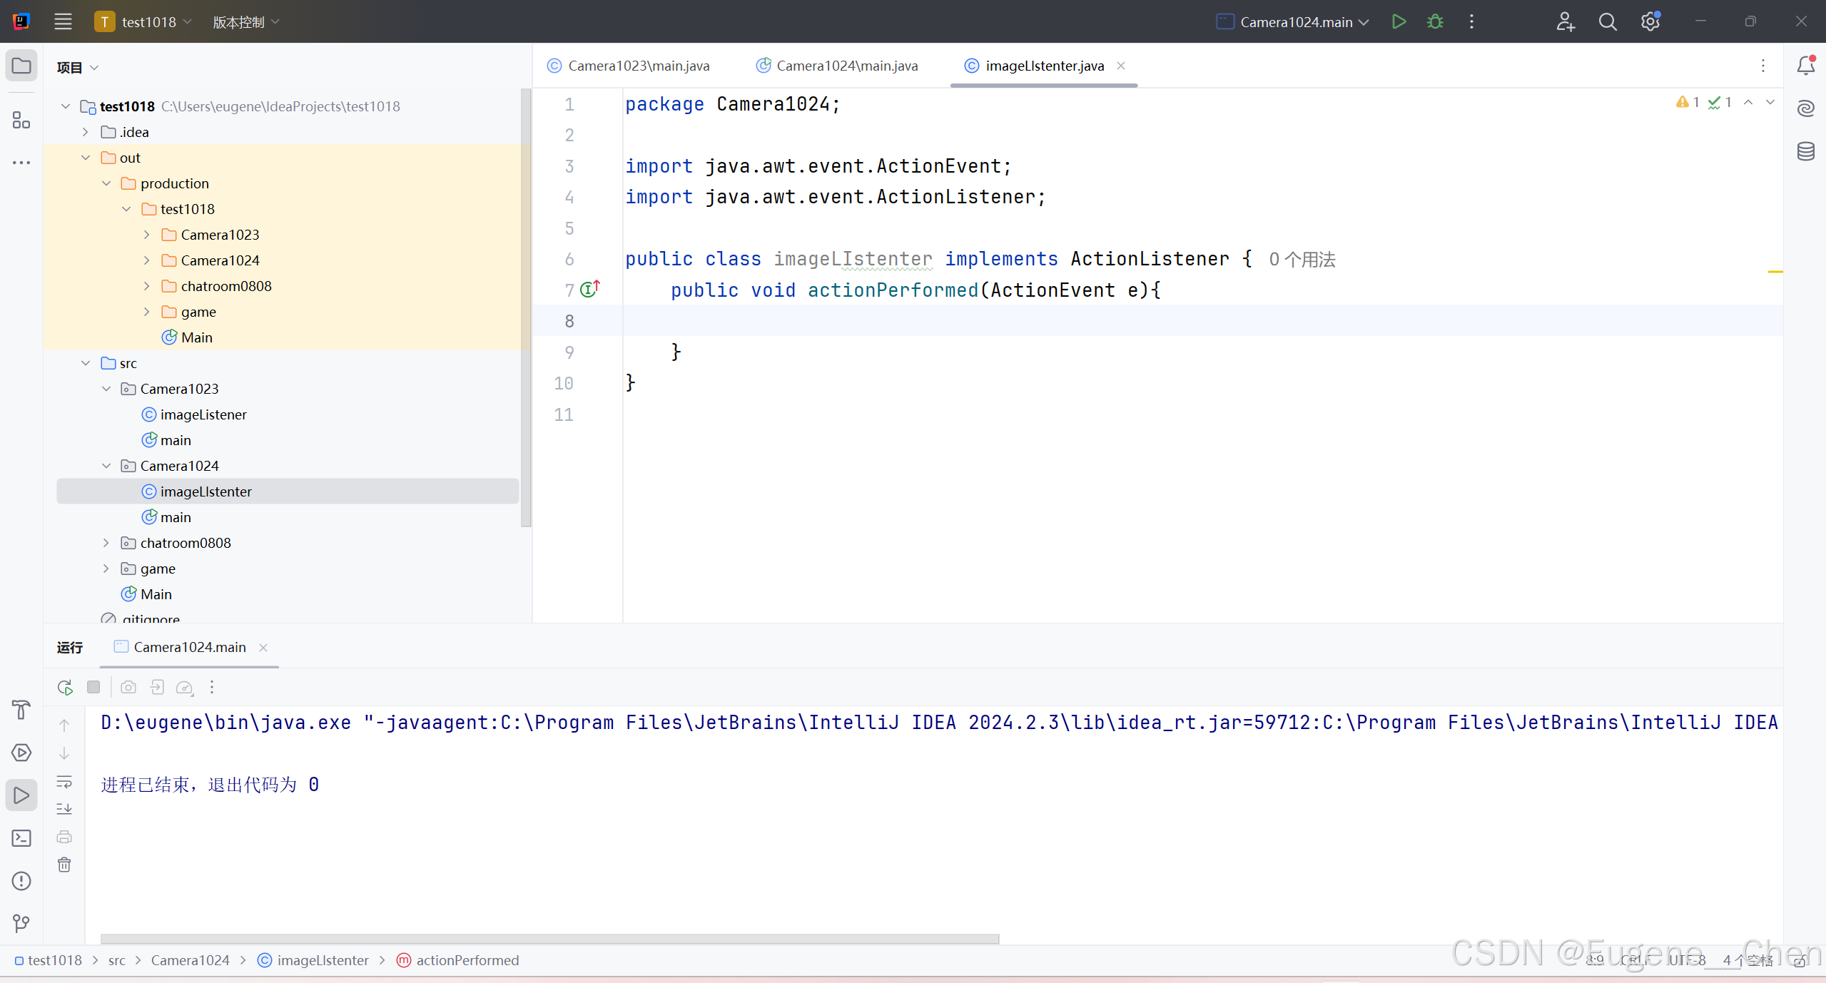Open the Problems tool window icon
This screenshot has width=1826, height=983.
click(x=21, y=881)
